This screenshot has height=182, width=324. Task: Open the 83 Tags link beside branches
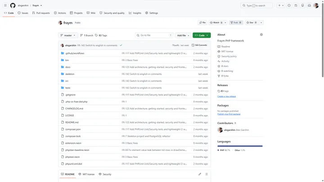click(x=101, y=36)
